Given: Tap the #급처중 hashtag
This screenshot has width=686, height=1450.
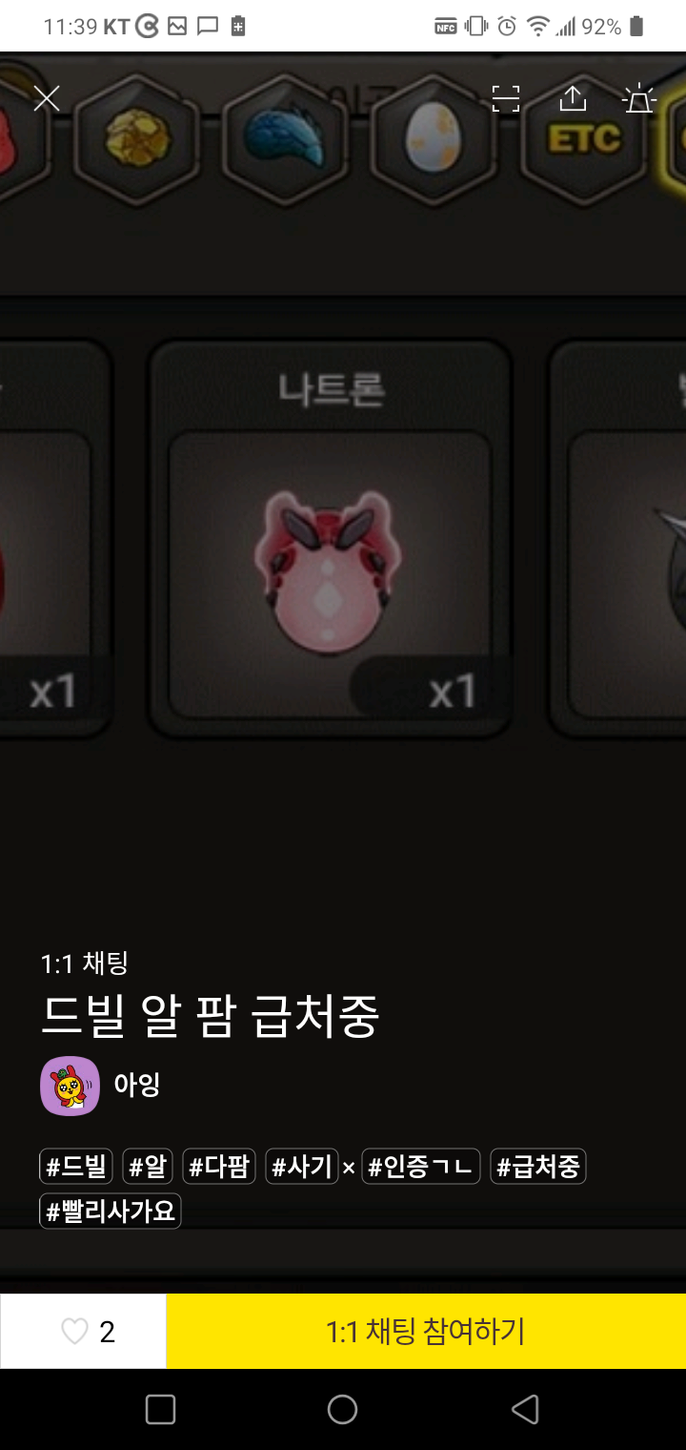Looking at the screenshot, I should pyautogui.click(x=538, y=1166).
